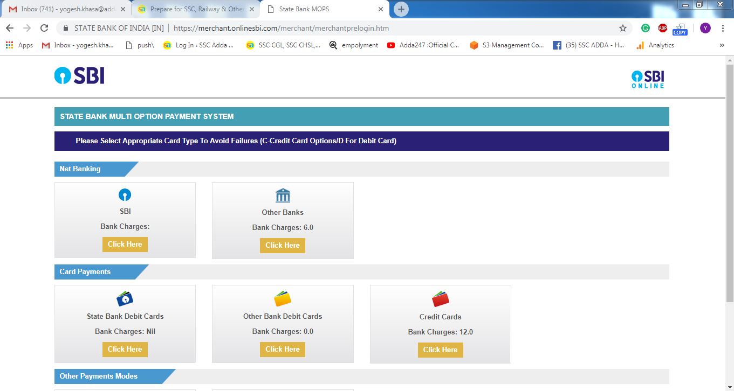
Task: Click the 'Other Bank Debit Cards' label text
Action: (x=283, y=316)
